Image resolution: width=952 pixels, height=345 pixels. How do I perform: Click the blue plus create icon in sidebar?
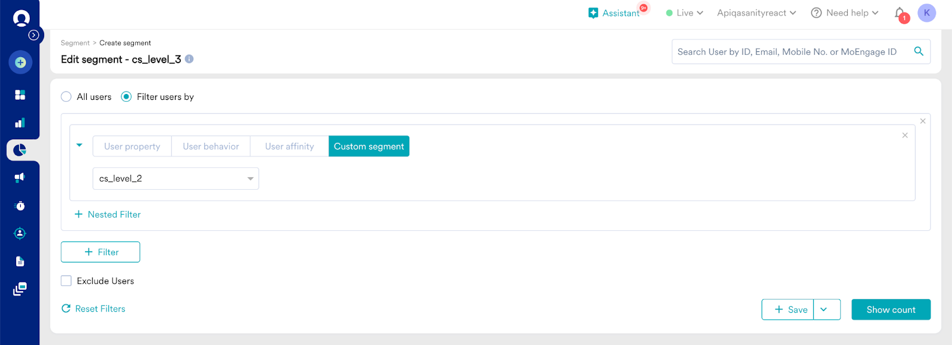20,62
